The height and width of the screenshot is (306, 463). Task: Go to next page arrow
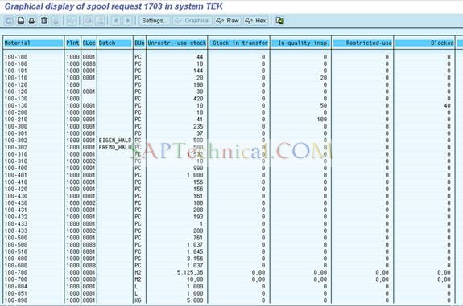click(128, 21)
